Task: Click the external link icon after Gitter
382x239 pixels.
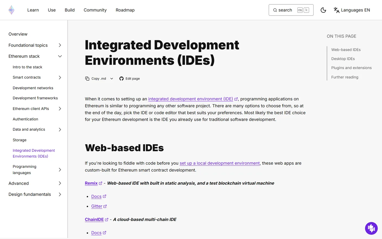Action: coord(105,206)
